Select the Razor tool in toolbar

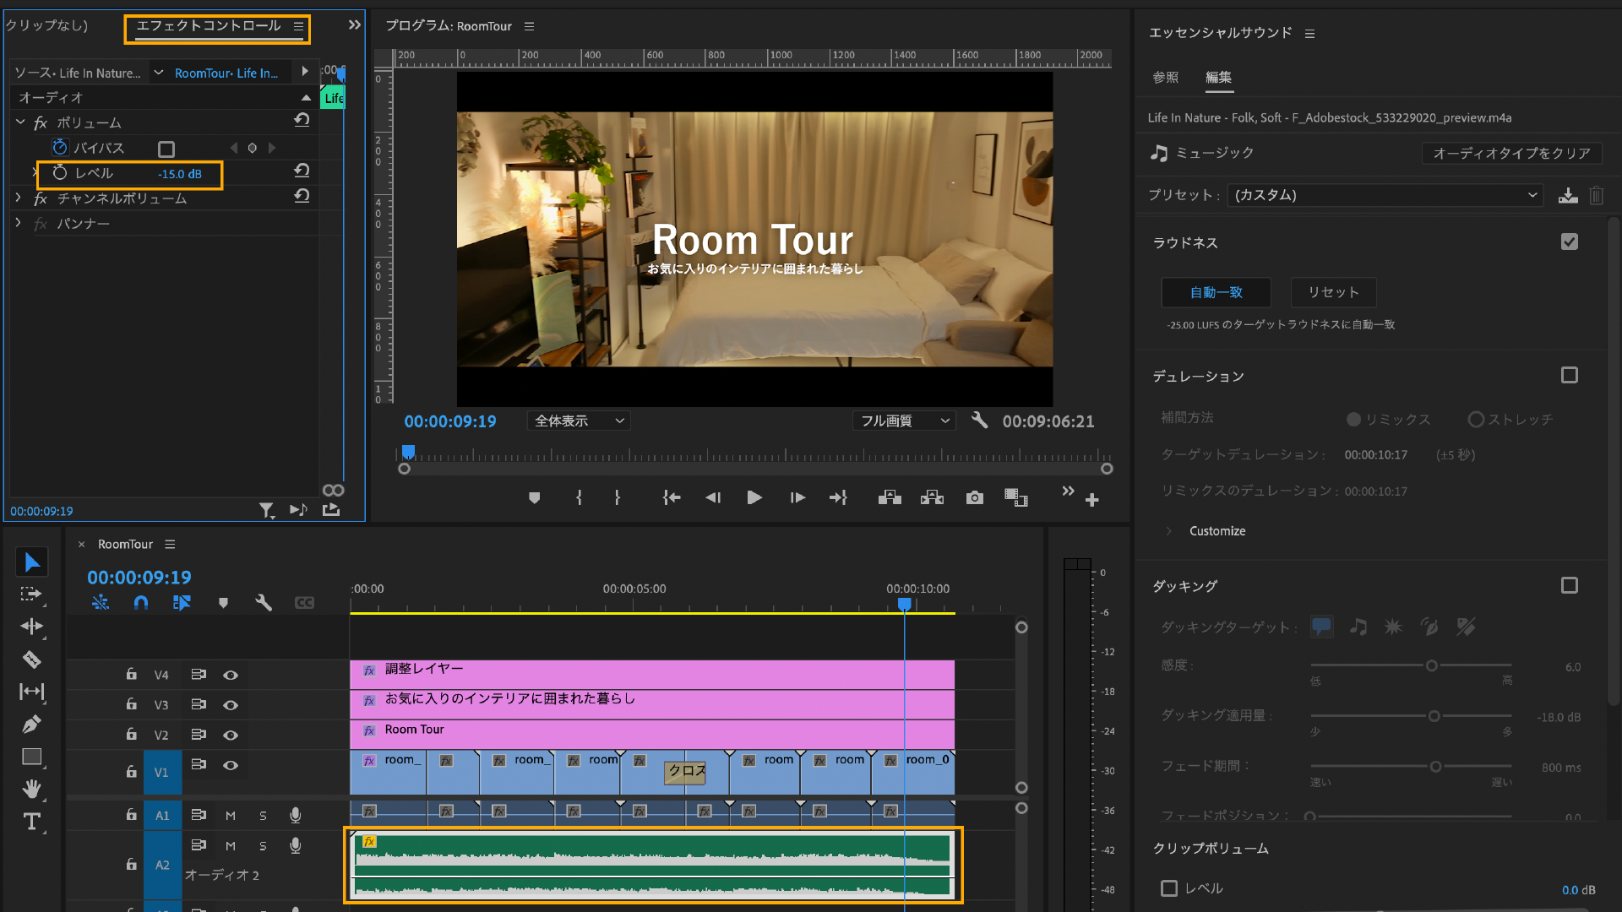point(31,660)
